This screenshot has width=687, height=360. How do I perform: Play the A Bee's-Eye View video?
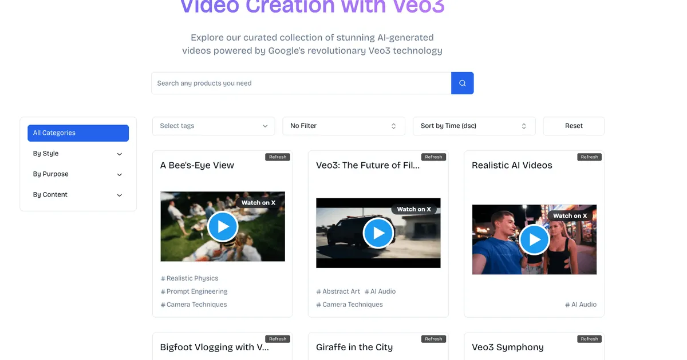click(x=223, y=227)
